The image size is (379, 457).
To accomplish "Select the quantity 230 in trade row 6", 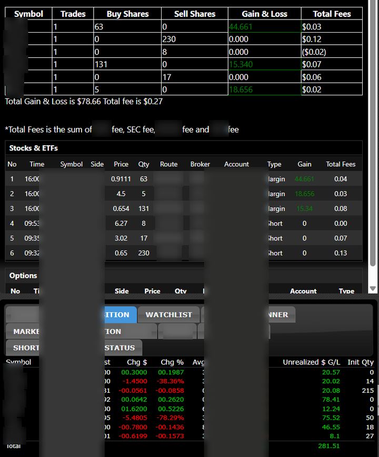I will click(x=144, y=253).
